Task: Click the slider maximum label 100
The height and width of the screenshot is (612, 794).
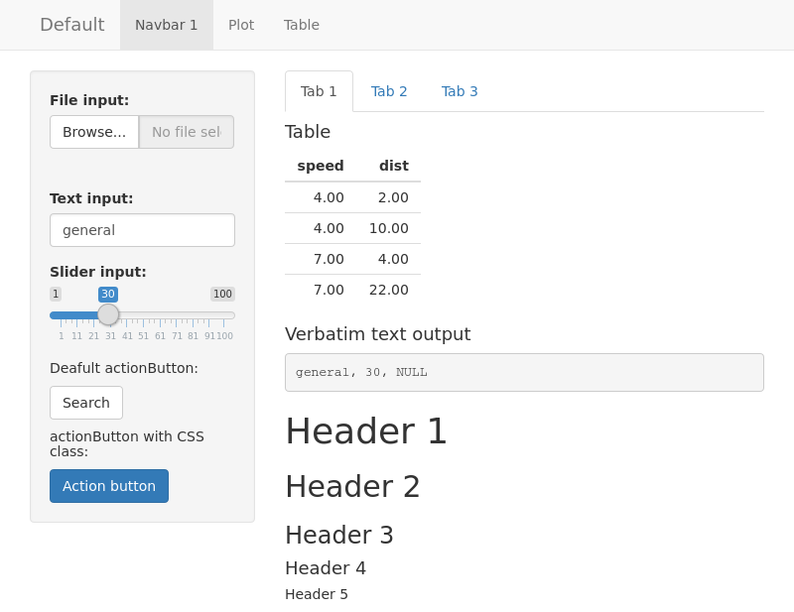Action: tap(222, 294)
